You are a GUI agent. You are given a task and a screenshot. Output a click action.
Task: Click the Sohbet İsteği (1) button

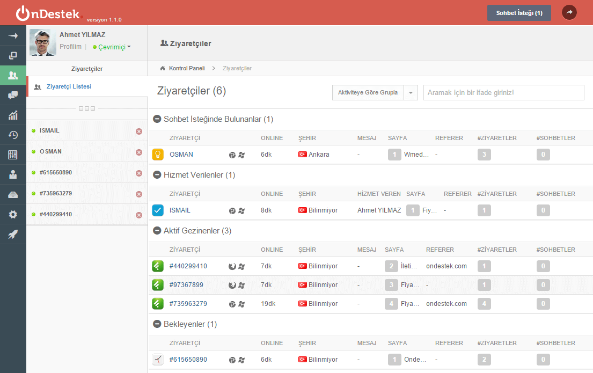click(x=519, y=13)
